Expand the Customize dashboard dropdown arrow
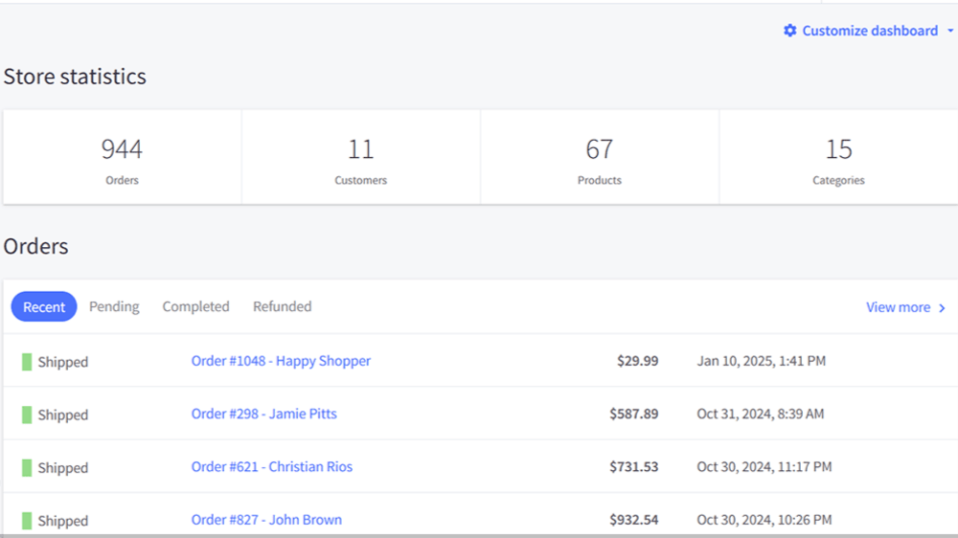 (949, 32)
